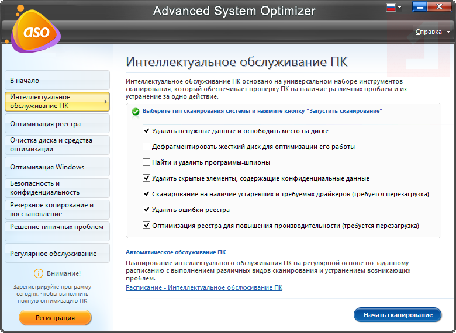Image resolution: width=456 pixels, height=333 pixels.
Task: Click the Автоматическое обслуживание ПК heading
Action: click(x=175, y=252)
